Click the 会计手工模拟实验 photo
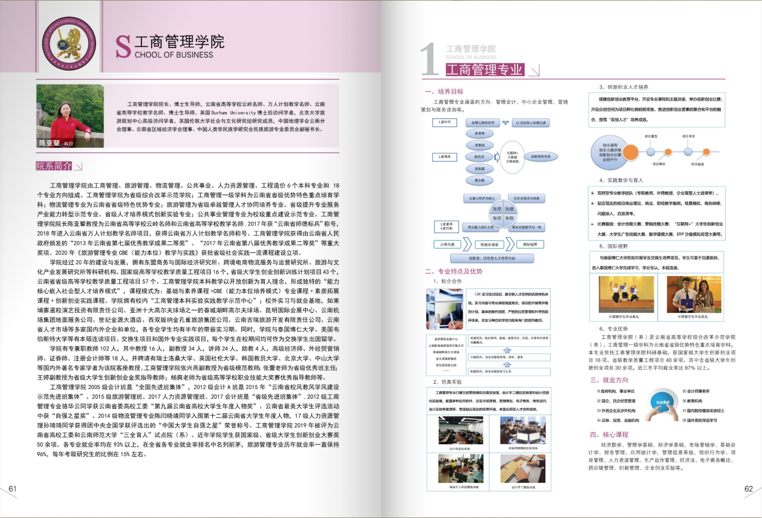The height and width of the screenshot is (518, 762). coord(522,468)
